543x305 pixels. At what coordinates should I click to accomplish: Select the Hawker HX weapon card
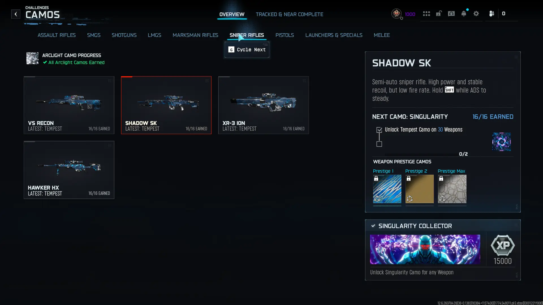coord(69,170)
